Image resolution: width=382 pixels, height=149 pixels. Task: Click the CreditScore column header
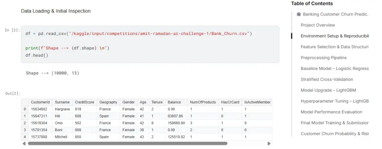[x=84, y=102]
